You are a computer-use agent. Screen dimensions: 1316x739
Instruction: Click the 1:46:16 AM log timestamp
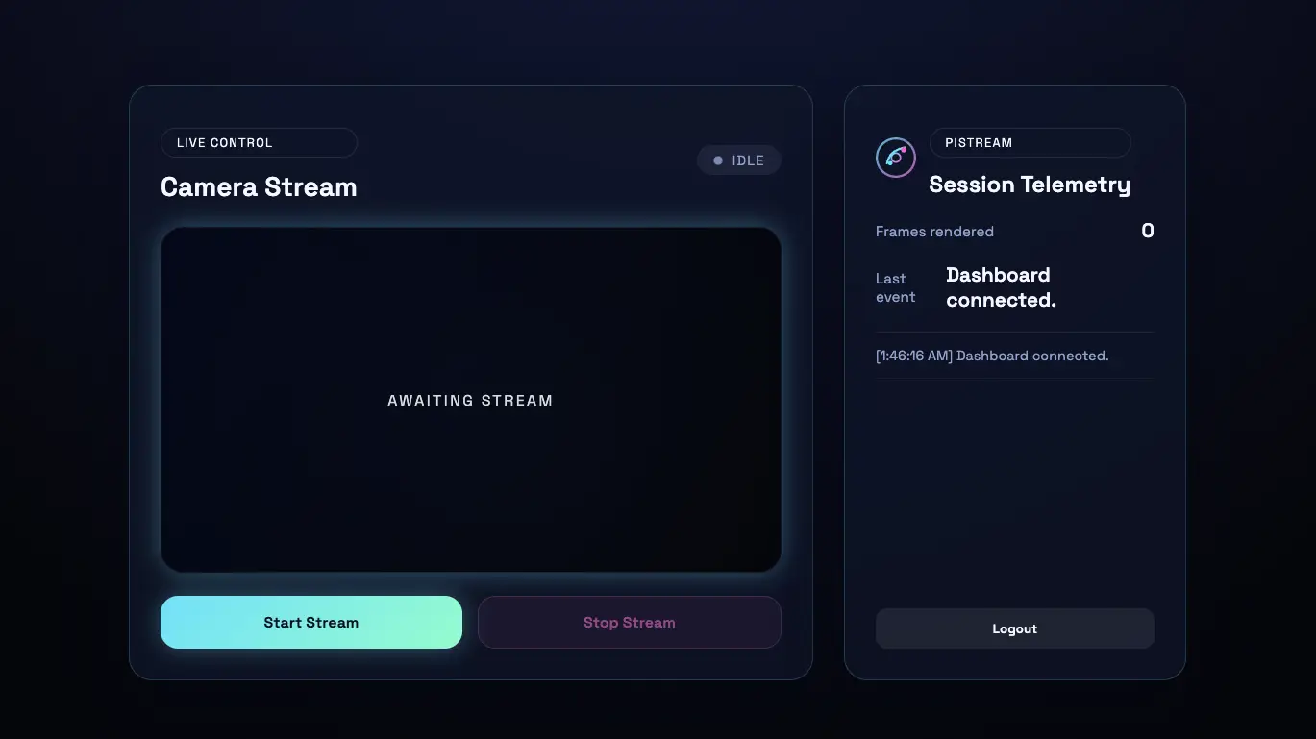[914, 356]
